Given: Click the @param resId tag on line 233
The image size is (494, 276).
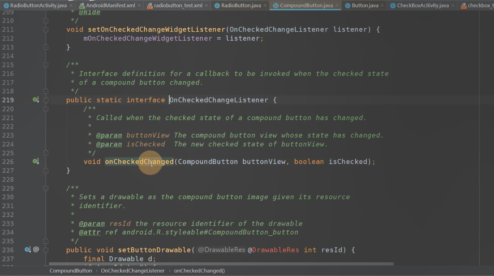Looking at the screenshot, I should pyautogui.click(x=92, y=223).
